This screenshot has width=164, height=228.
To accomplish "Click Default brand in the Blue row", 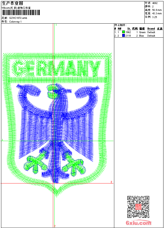I will [151, 36].
